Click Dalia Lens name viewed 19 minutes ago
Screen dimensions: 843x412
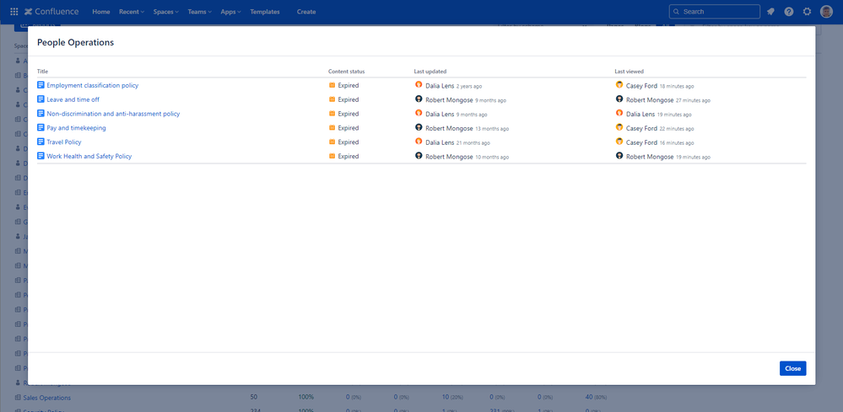point(640,115)
